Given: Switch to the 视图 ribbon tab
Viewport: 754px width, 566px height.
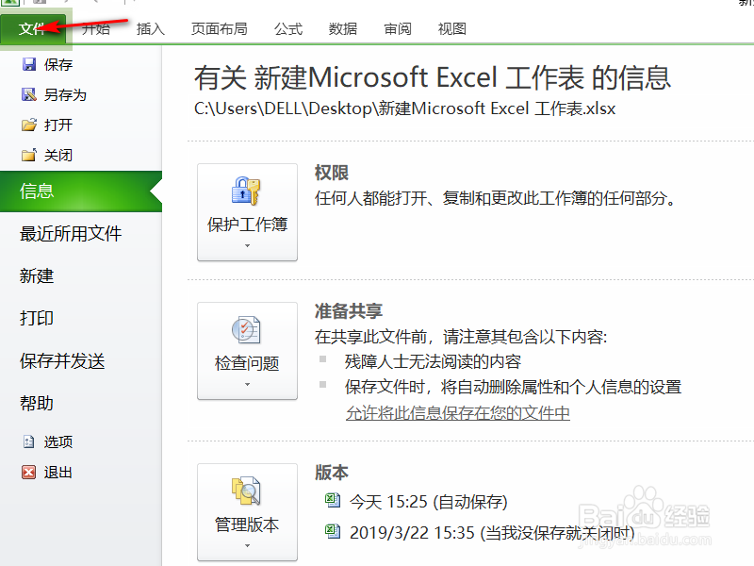Looking at the screenshot, I should [x=452, y=29].
